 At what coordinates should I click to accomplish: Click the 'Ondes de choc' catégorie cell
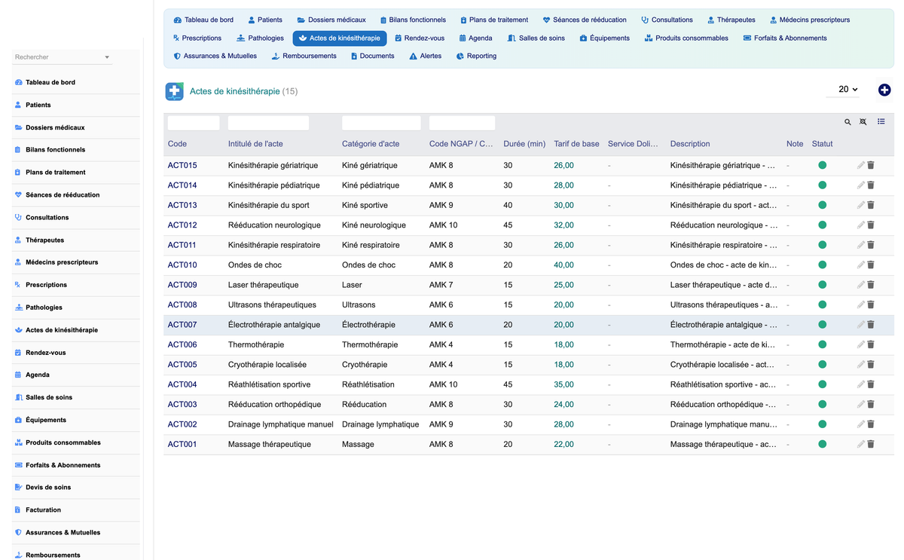tap(368, 265)
